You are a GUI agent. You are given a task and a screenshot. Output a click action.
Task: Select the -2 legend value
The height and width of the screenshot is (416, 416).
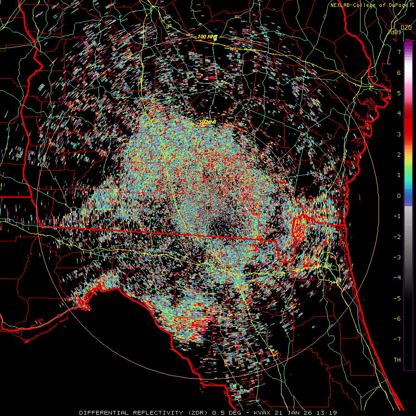click(x=397, y=237)
